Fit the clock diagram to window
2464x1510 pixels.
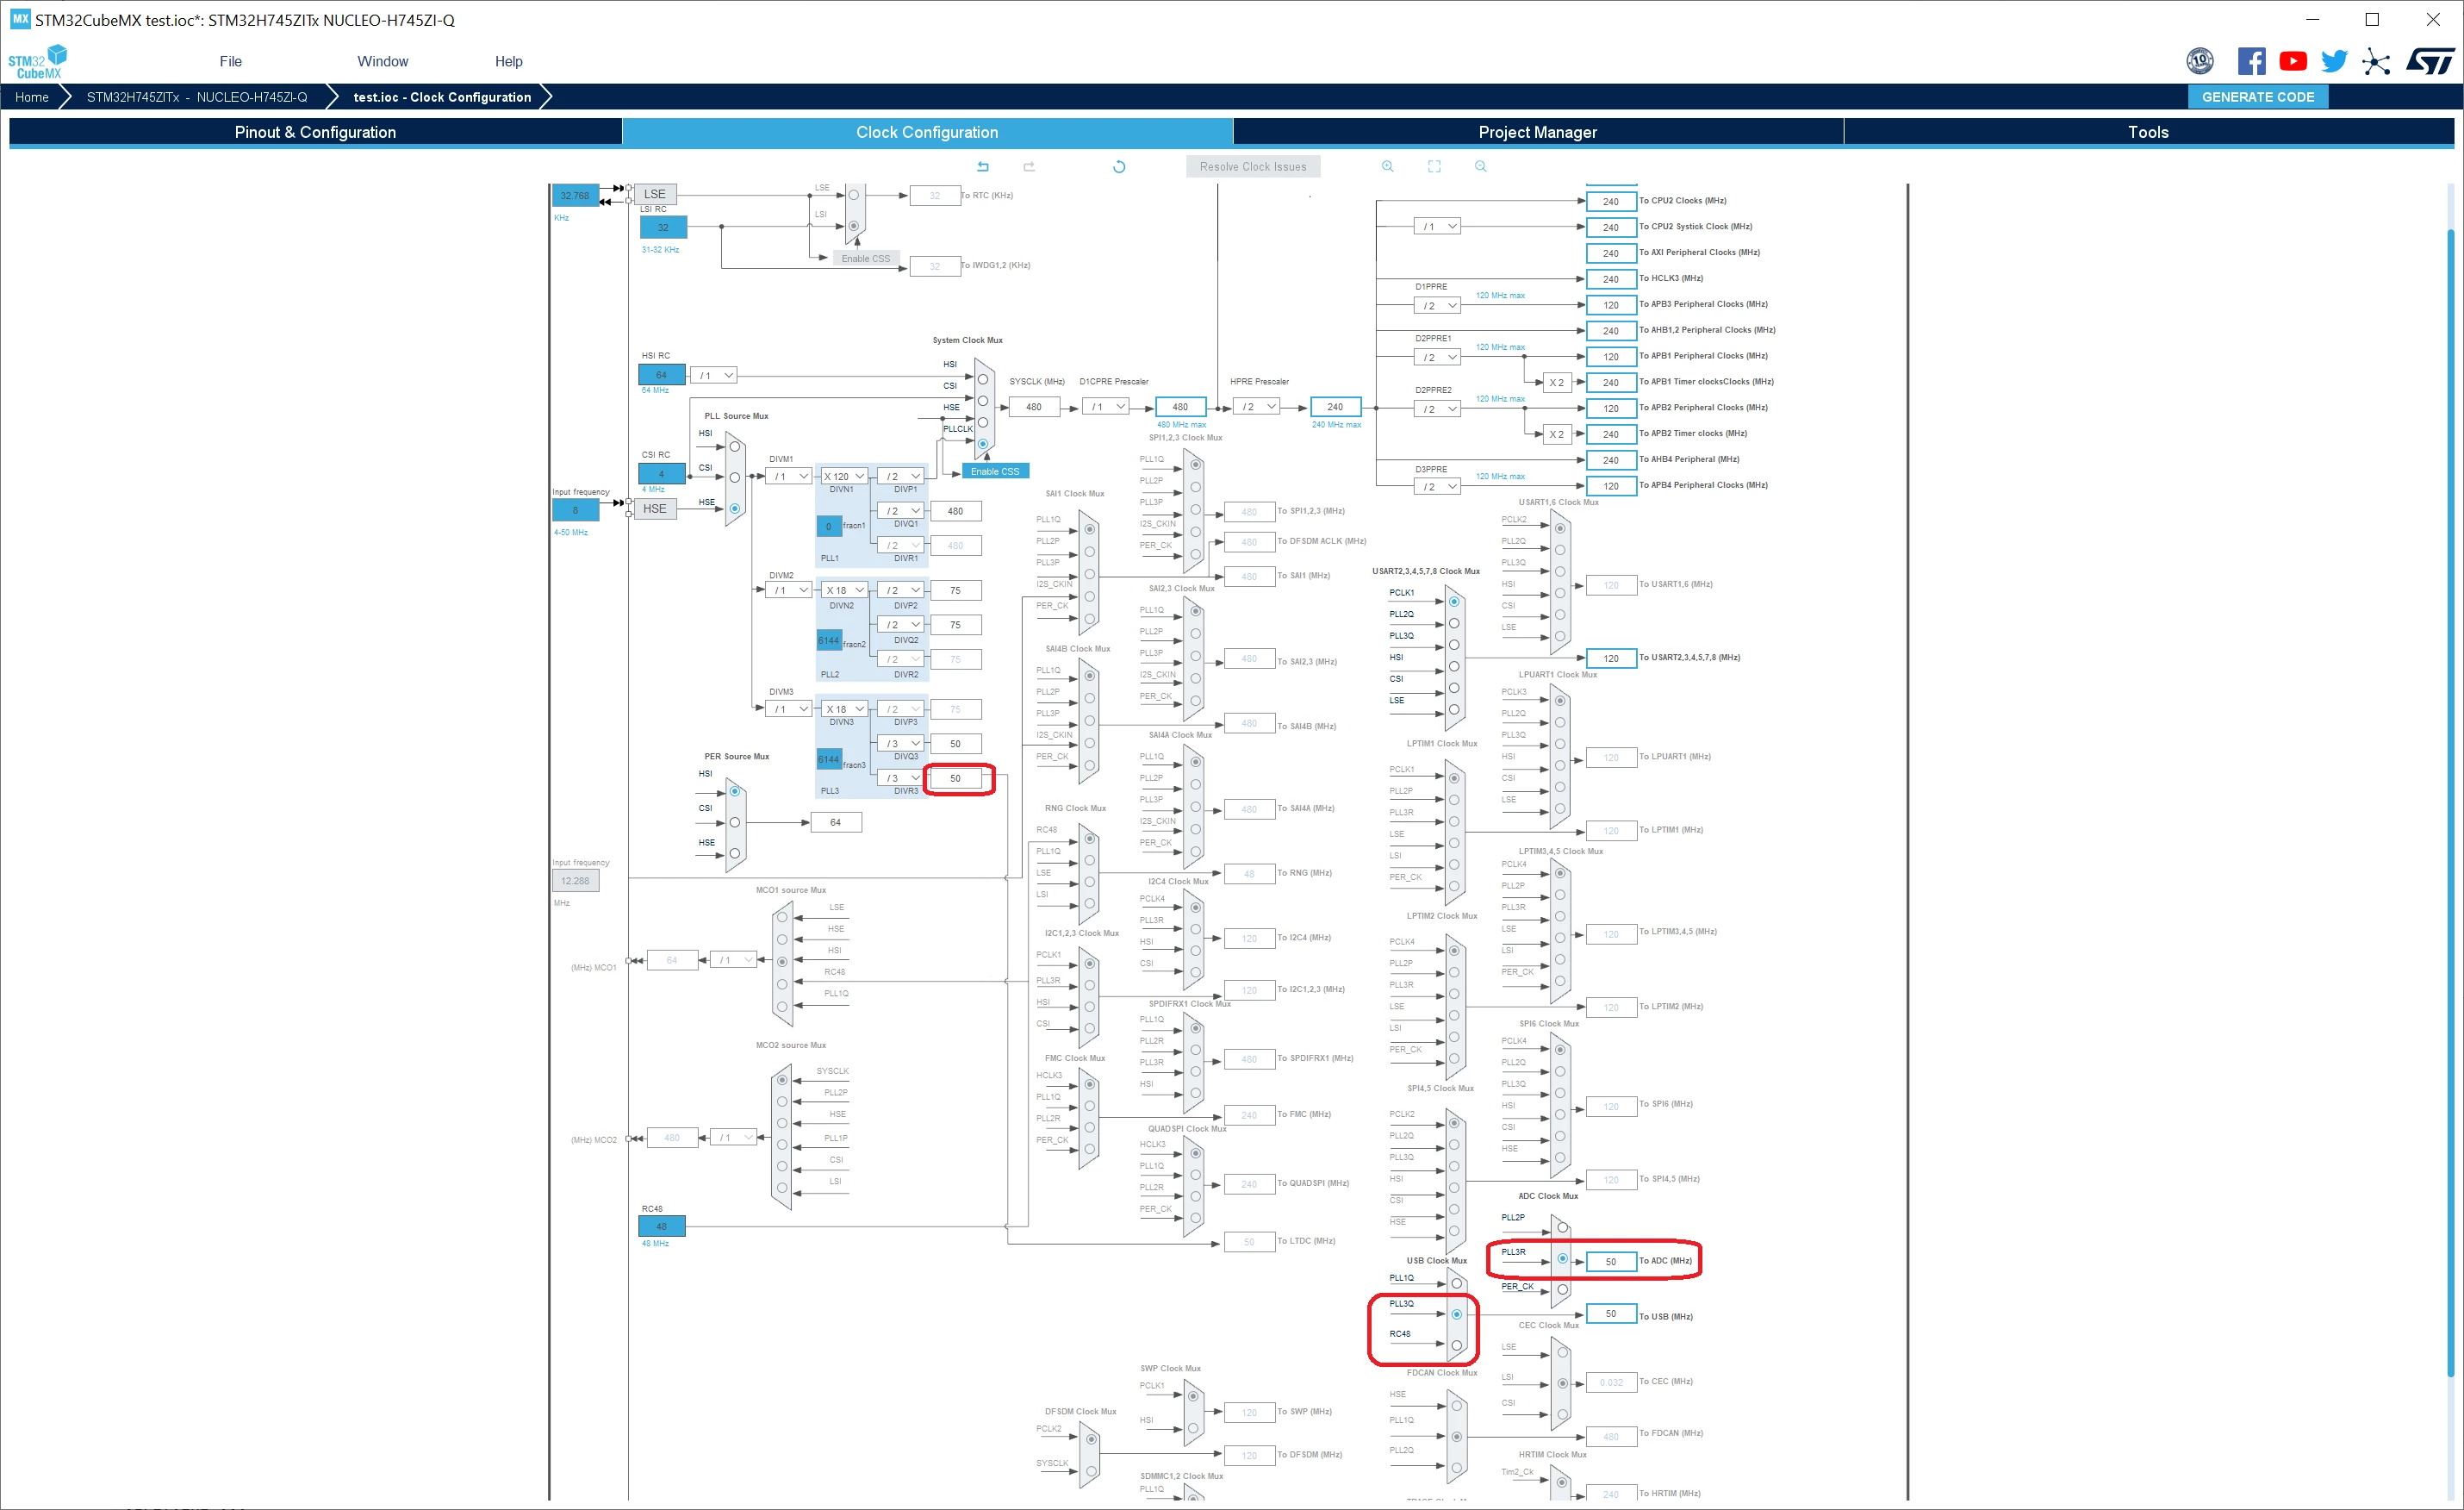(x=1434, y=166)
